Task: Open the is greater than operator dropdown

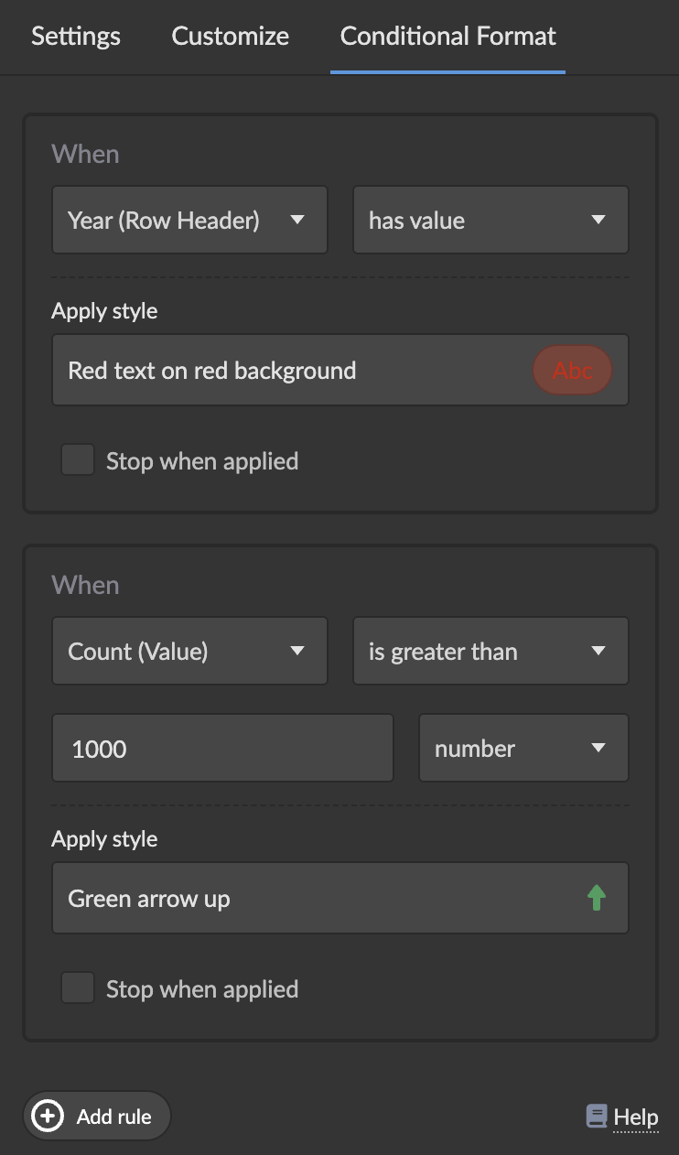Action: 490,652
